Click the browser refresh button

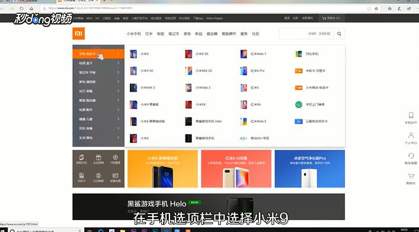point(21,8)
